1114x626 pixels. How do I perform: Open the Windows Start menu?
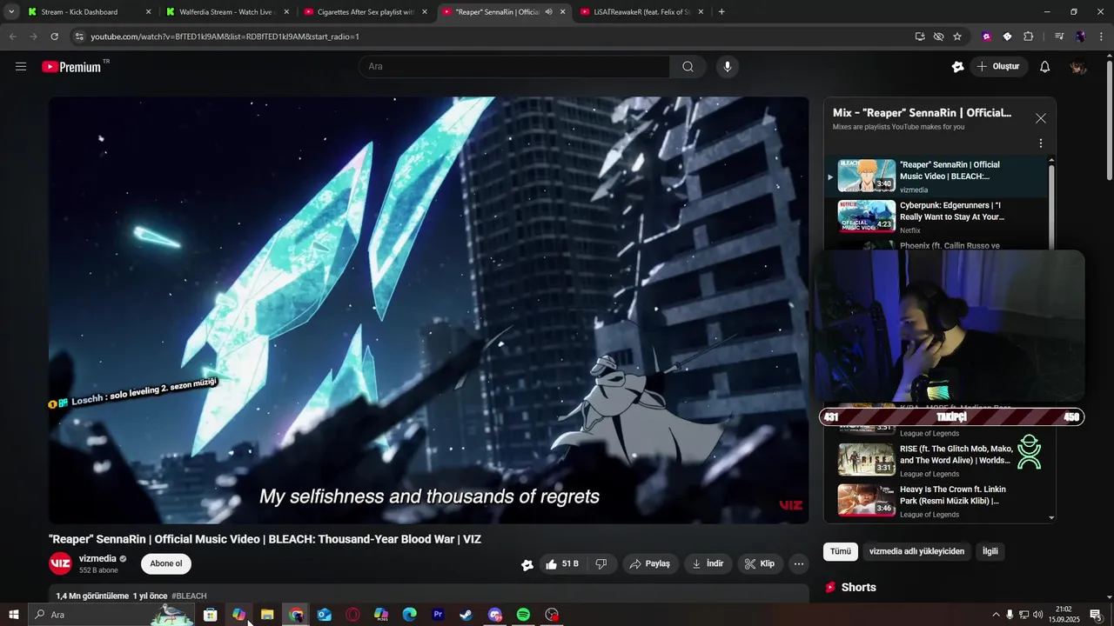pyautogui.click(x=13, y=615)
